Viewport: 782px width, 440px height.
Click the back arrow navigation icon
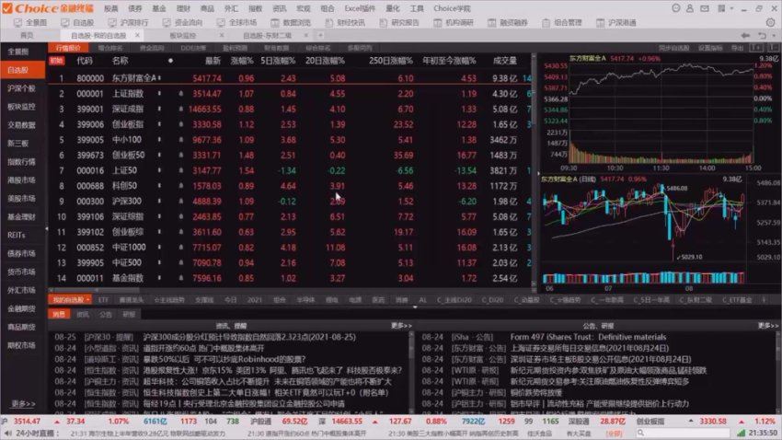pos(745,35)
